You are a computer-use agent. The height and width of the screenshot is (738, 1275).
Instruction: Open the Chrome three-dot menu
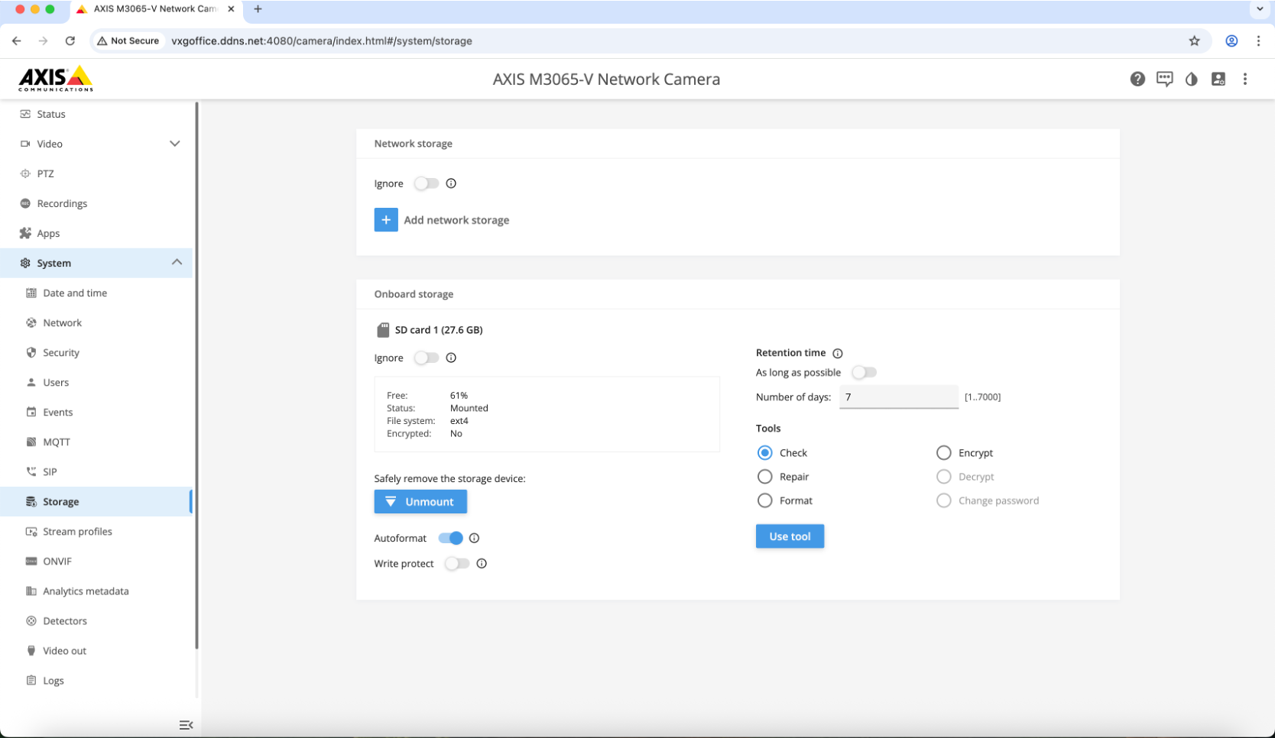[1258, 41]
